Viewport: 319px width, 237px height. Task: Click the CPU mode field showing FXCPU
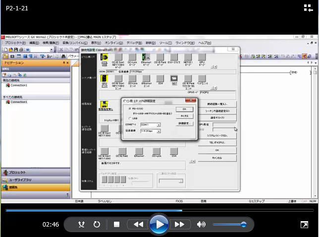coord(217,93)
